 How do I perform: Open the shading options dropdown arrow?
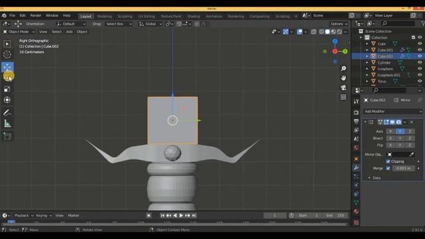point(345,32)
